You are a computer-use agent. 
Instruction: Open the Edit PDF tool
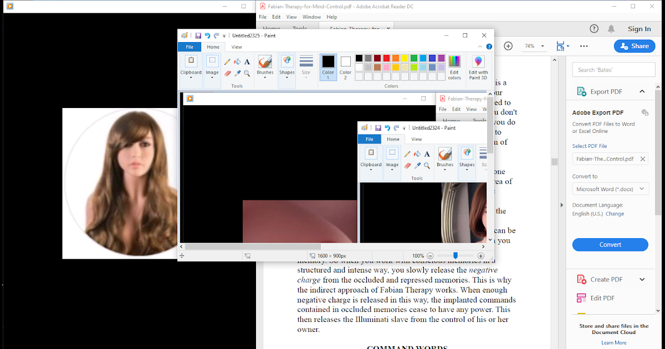(x=602, y=298)
